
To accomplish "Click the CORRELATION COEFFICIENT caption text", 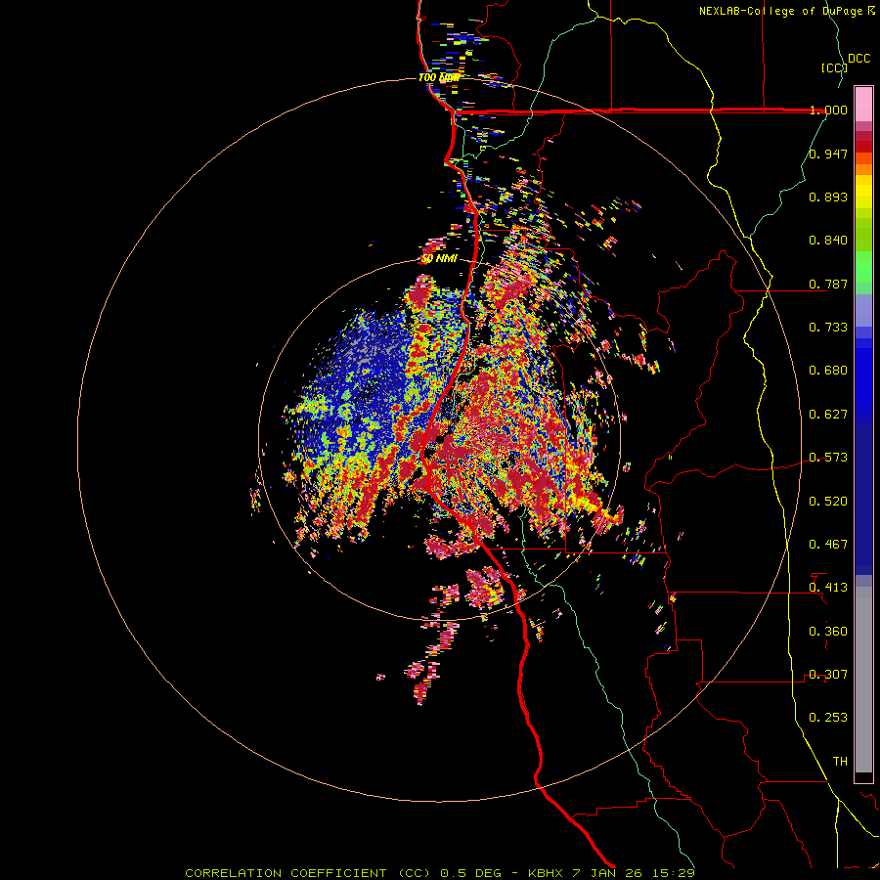I will coord(286,873).
